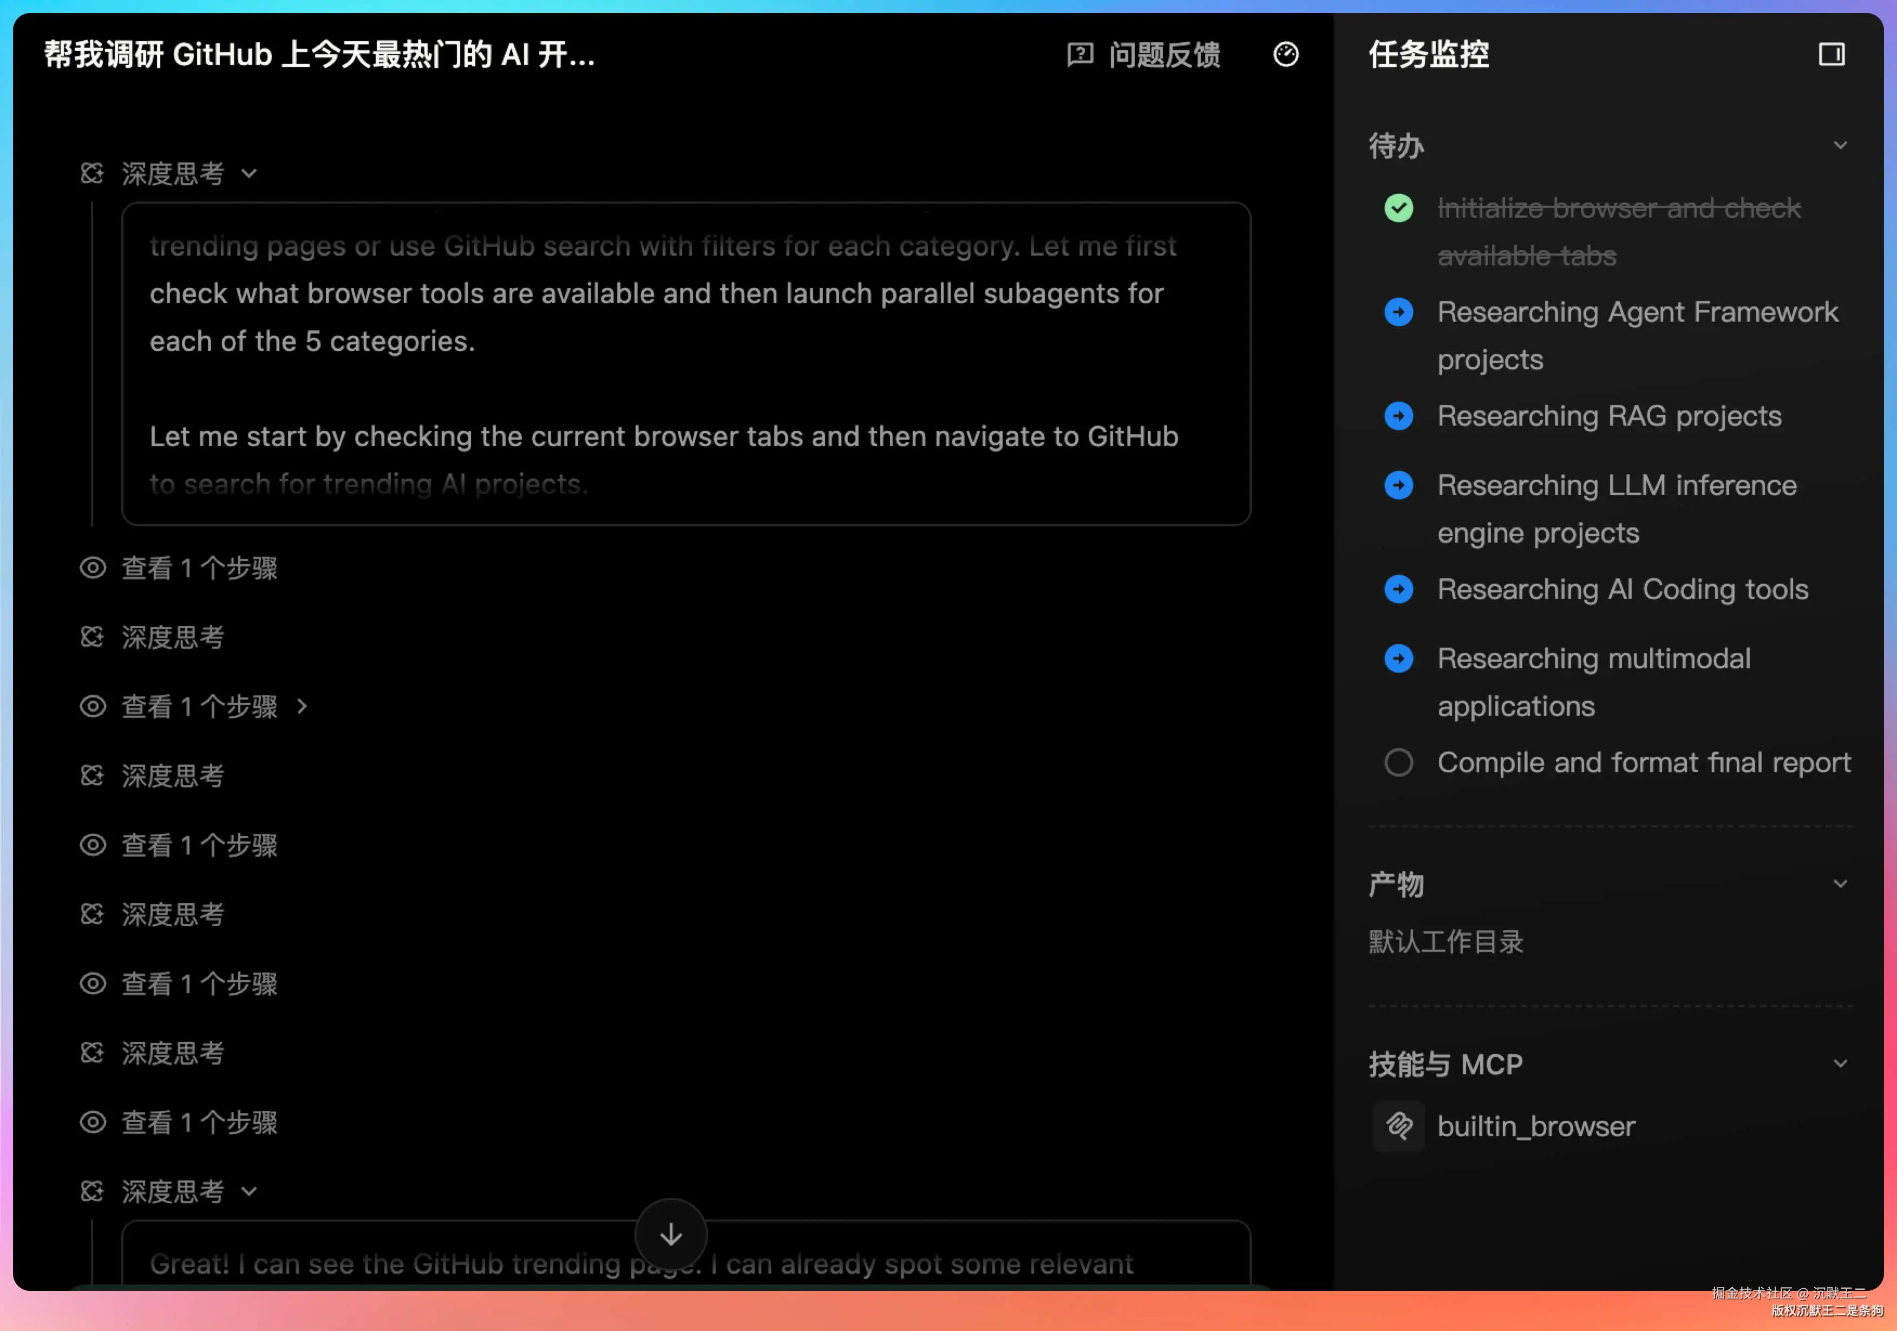Click the blue arrow icon for AI Coding tools
Screen dimensions: 1897x1331
(x=1398, y=590)
